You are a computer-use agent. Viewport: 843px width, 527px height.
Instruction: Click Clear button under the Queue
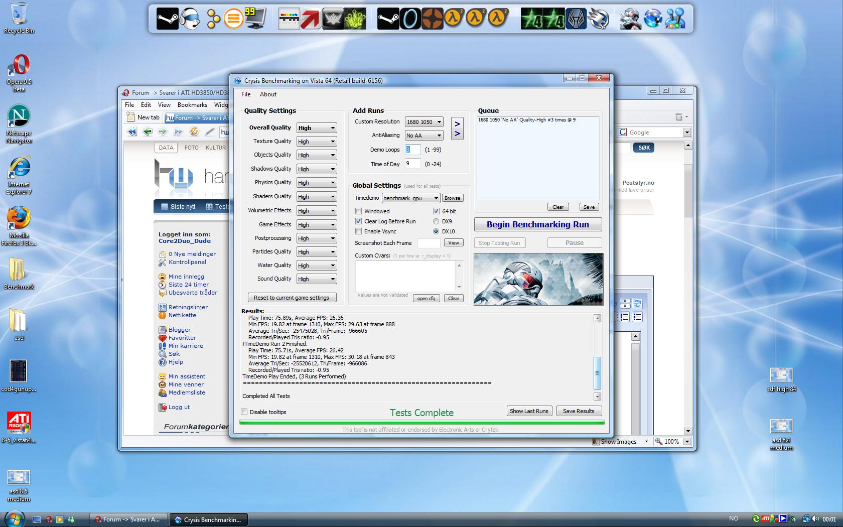point(558,207)
